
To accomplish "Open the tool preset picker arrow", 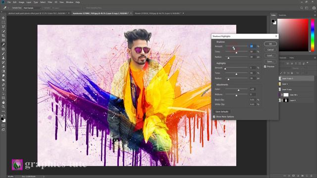I will point(8,8).
